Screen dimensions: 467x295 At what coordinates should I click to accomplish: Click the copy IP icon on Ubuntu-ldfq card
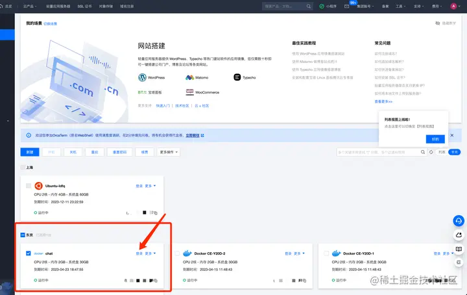tap(156, 213)
